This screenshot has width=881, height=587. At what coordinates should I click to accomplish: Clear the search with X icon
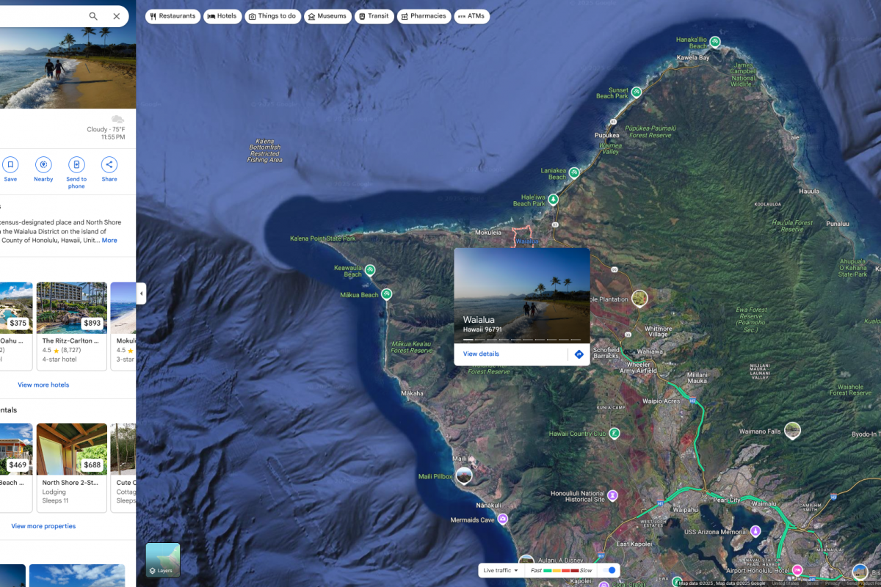click(117, 16)
